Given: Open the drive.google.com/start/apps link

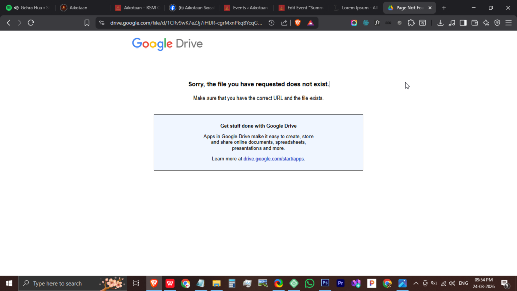Looking at the screenshot, I should click(274, 159).
